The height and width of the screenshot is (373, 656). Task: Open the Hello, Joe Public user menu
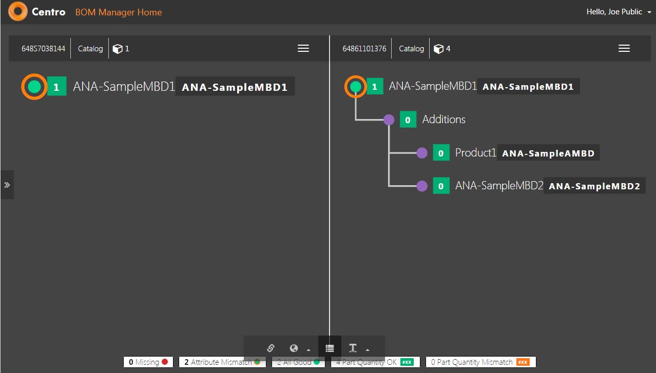[618, 11]
